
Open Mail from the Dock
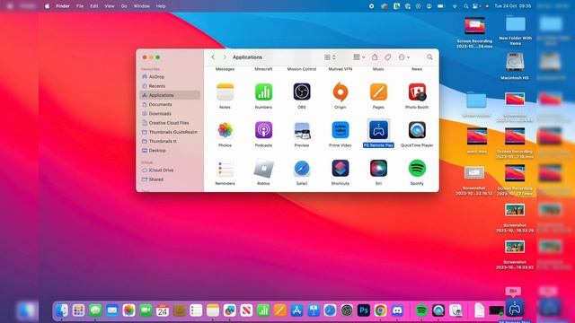pyautogui.click(x=112, y=310)
